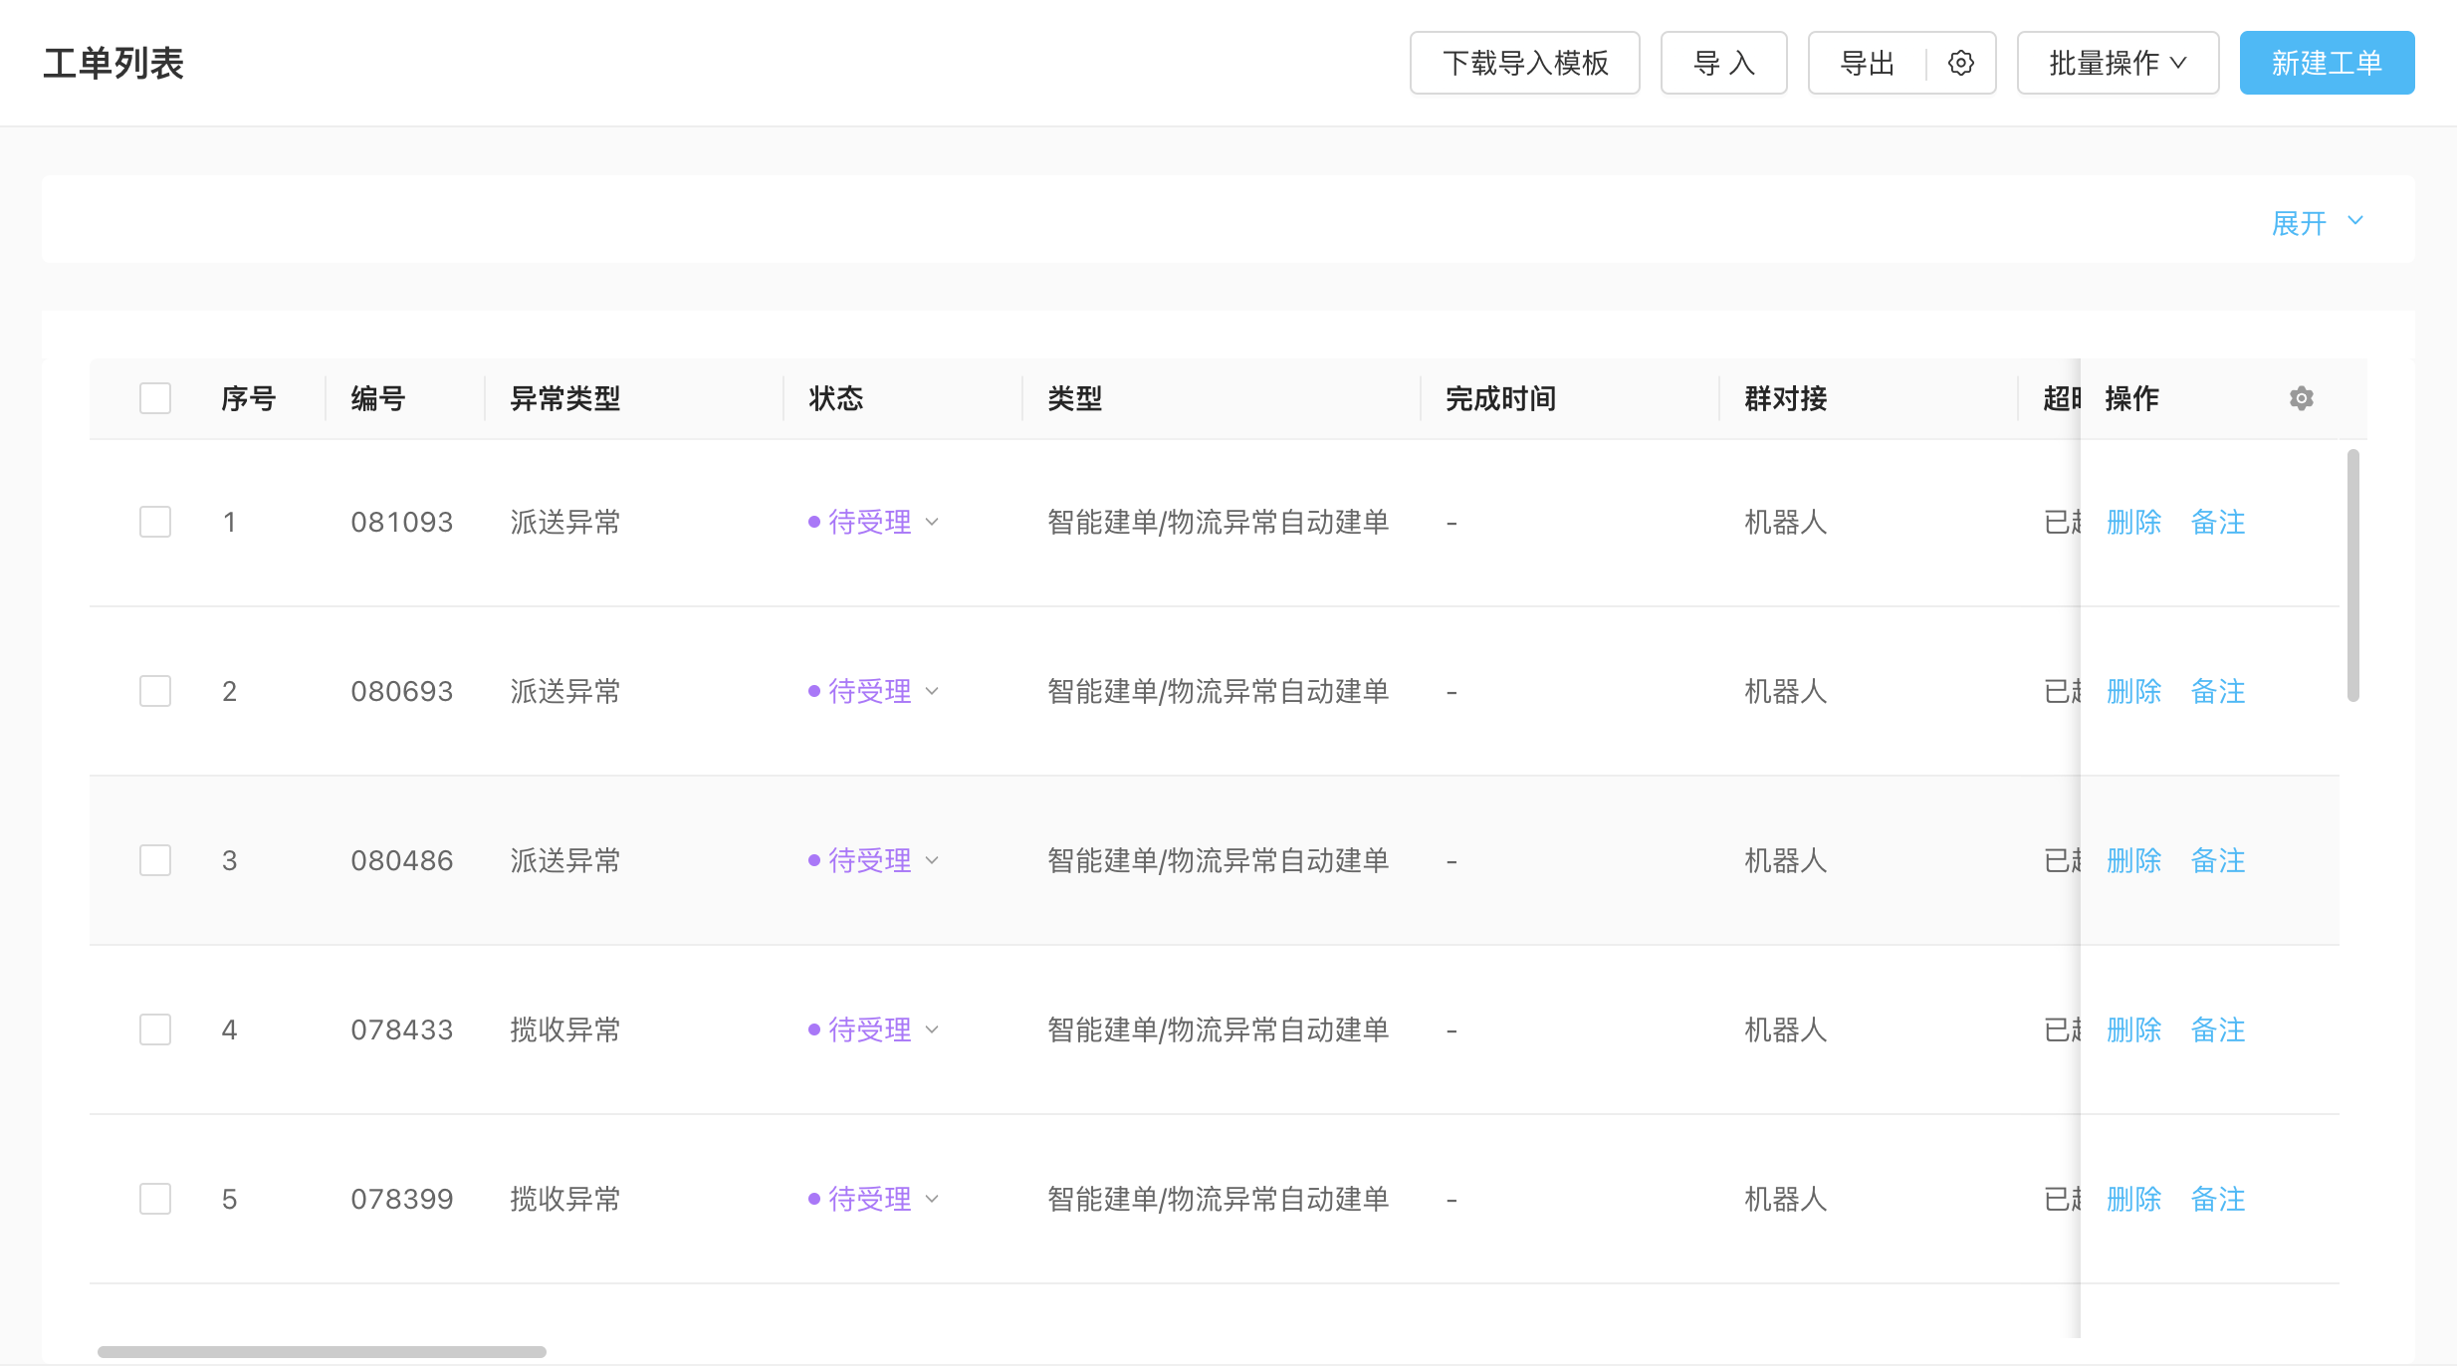Click the 工单列表 page title

(113, 63)
